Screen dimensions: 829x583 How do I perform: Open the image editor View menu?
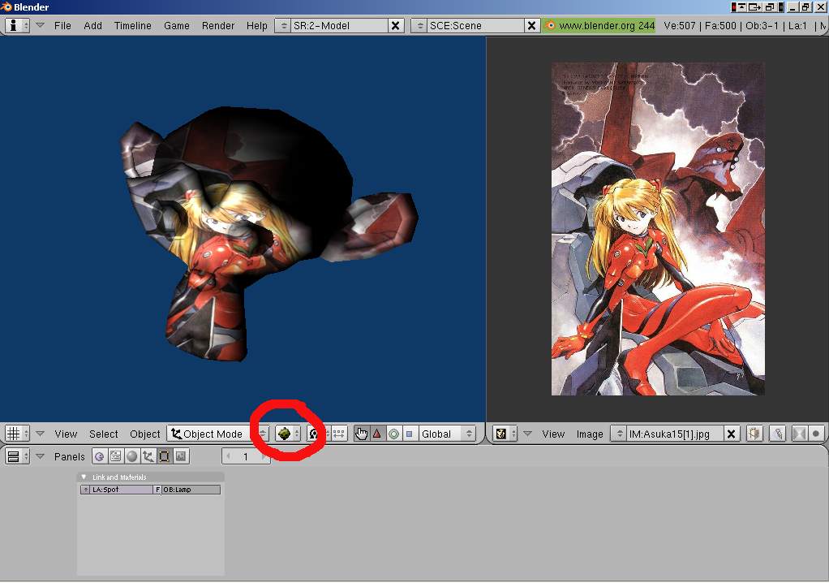point(553,434)
